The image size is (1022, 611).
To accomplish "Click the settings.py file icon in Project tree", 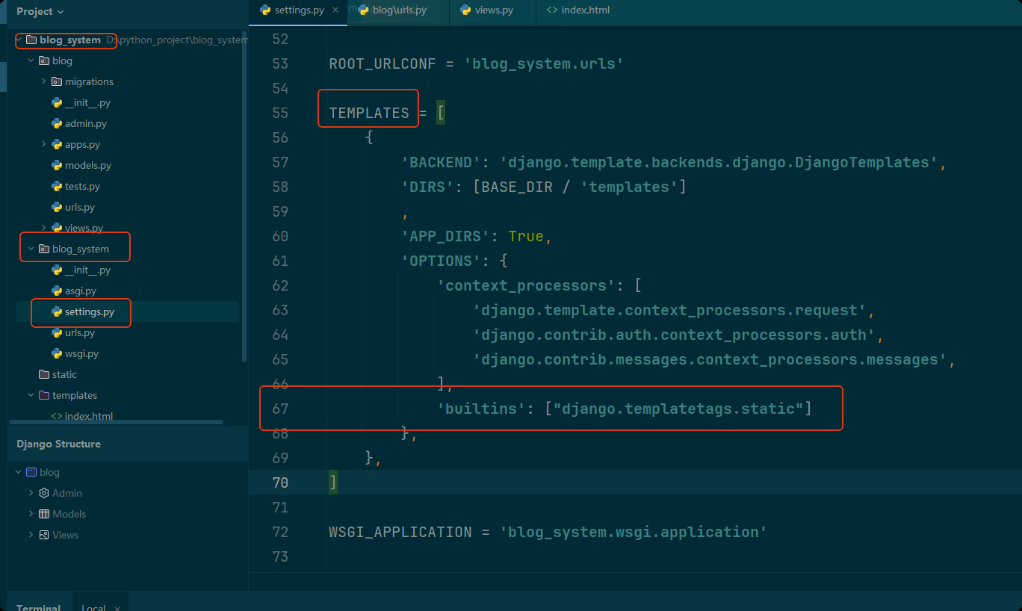I will [57, 311].
